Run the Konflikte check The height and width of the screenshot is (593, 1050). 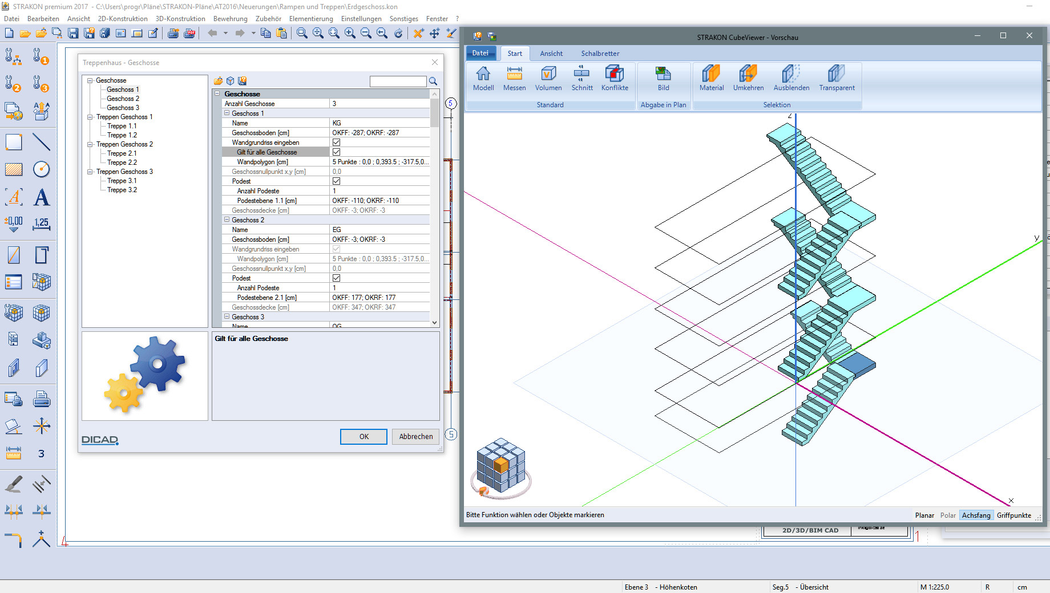[615, 78]
